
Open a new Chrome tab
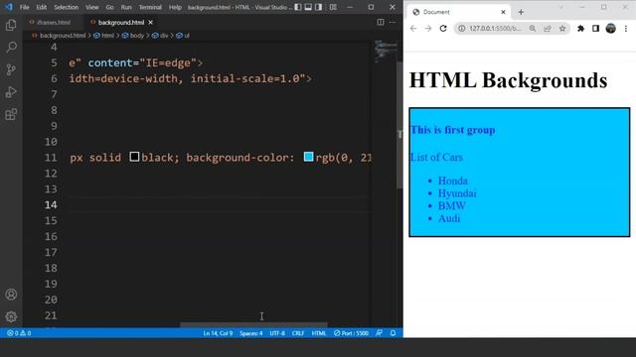tap(521, 12)
